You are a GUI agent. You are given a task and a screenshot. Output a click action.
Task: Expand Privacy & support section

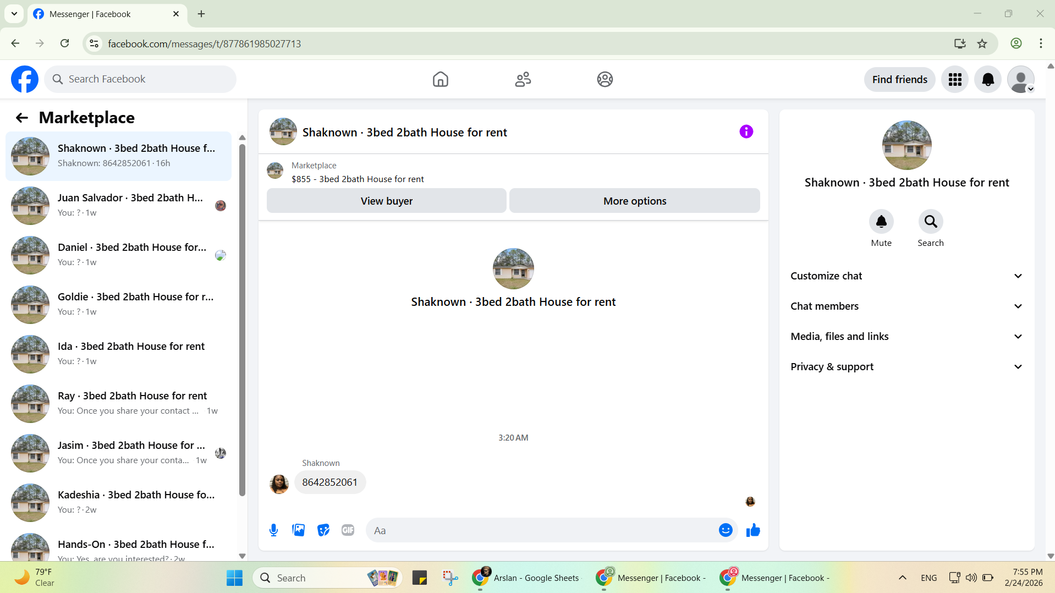point(906,367)
